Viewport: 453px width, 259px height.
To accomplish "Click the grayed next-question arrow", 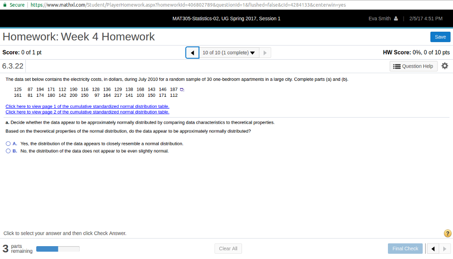I will coord(265,52).
